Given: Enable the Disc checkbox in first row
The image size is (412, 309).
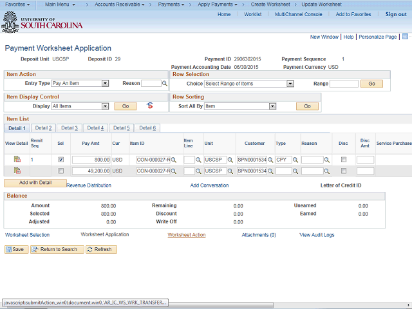Looking at the screenshot, I should click(344, 160).
